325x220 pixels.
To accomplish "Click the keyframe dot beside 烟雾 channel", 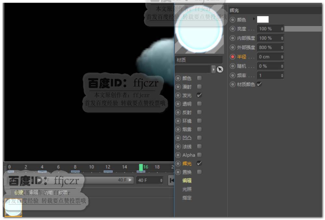I will (x=178, y=130).
